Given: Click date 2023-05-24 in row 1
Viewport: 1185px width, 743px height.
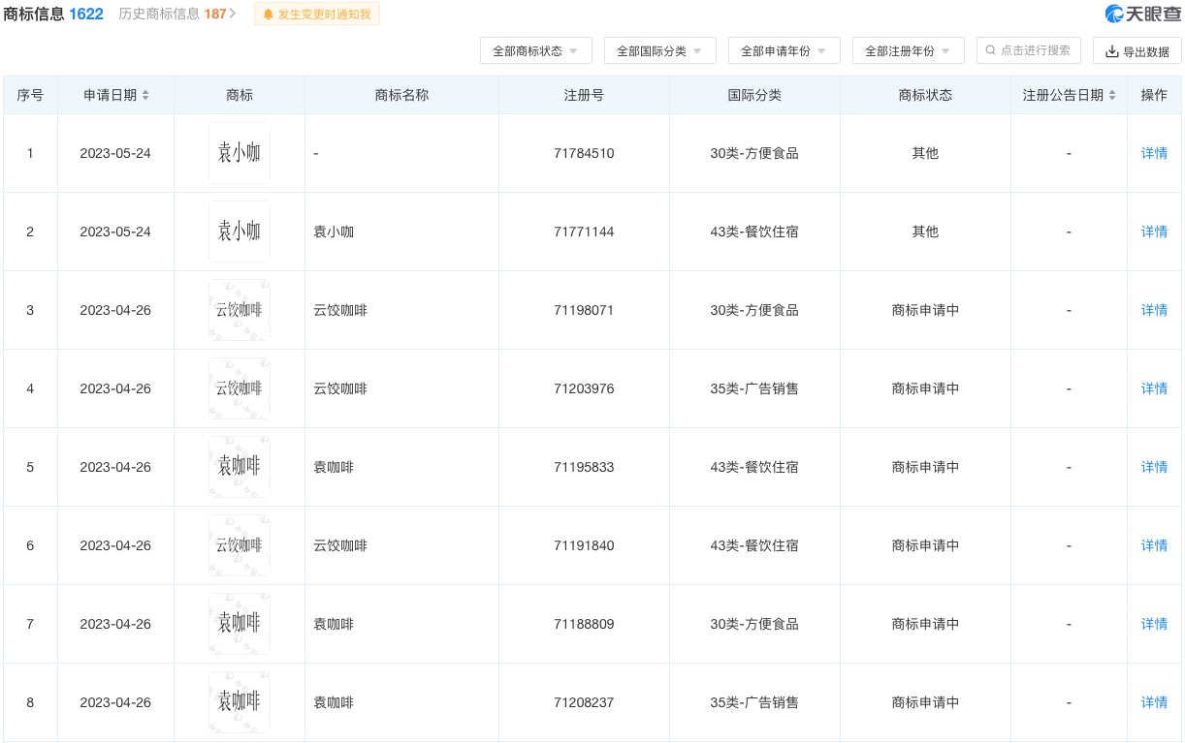Looking at the screenshot, I should click(x=115, y=153).
